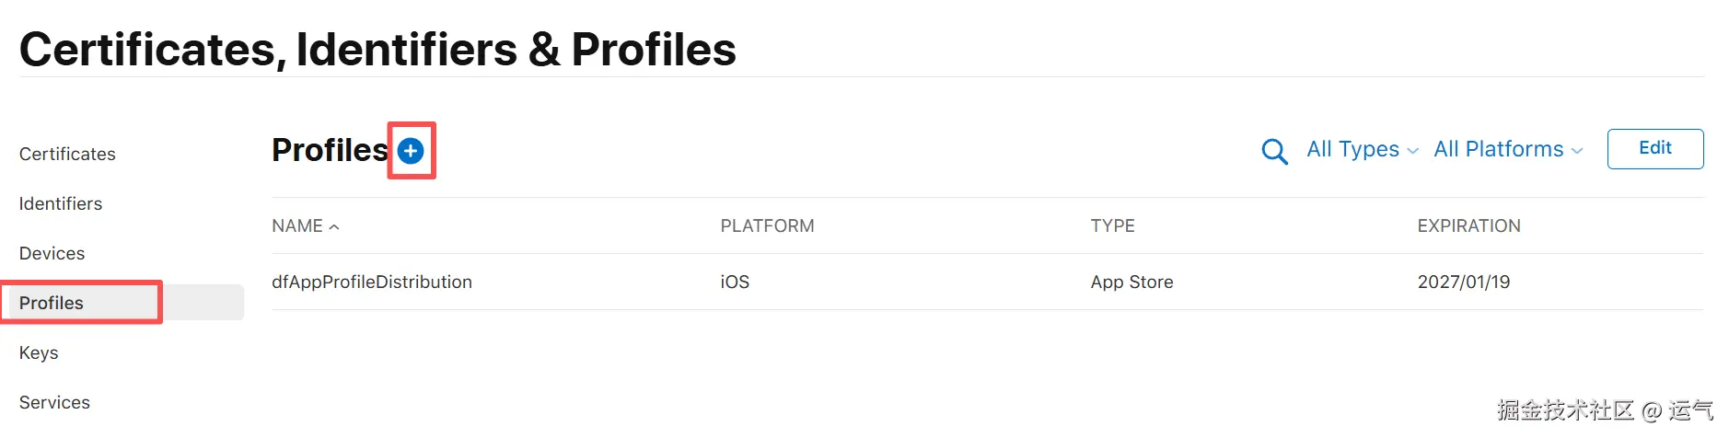Open search with the magnifying glass icon
The image size is (1729, 438).
click(x=1274, y=151)
